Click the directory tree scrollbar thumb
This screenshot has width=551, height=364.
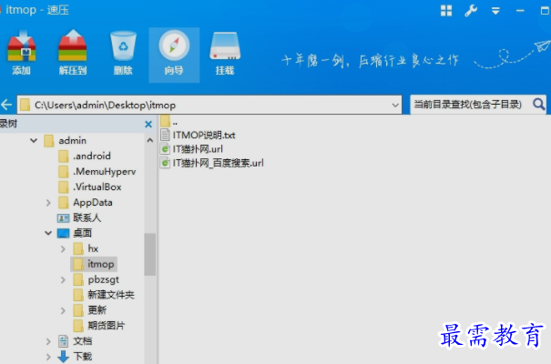[150, 255]
